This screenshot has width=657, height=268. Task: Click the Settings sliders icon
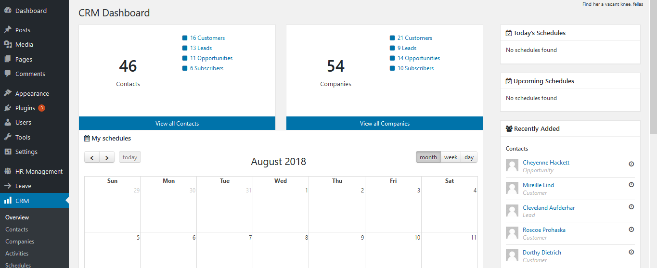coord(8,152)
